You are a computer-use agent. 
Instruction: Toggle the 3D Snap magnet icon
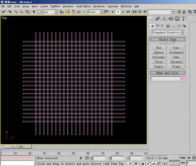pyautogui.click(x=149, y=163)
